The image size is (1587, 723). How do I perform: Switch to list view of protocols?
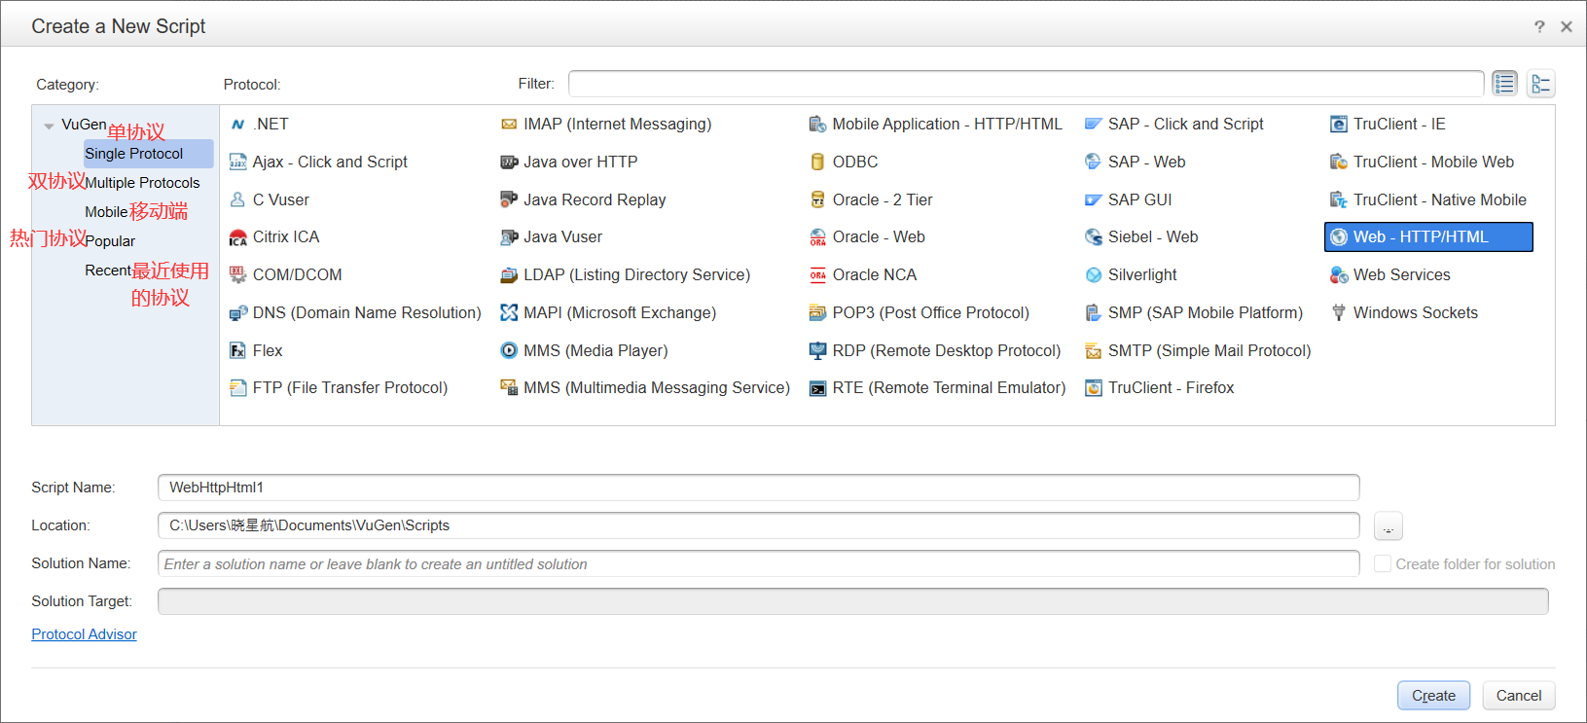point(1504,84)
